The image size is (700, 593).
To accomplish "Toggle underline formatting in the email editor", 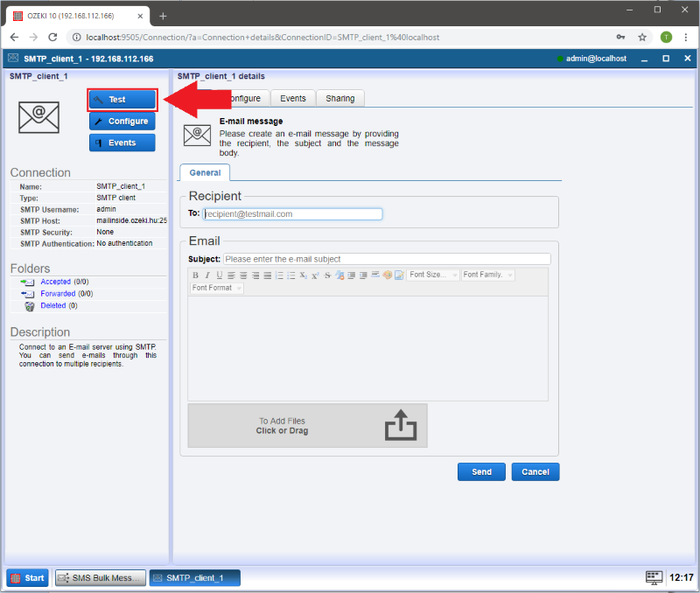I will tap(219, 276).
